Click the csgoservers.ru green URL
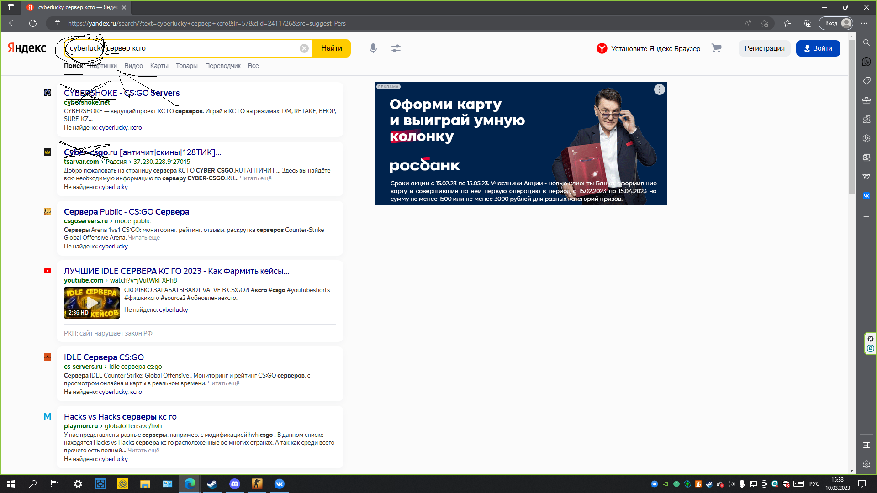Viewport: 877px width, 493px height. pyautogui.click(x=86, y=221)
